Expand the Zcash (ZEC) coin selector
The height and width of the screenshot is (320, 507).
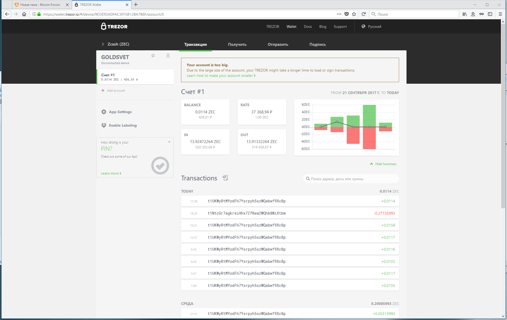[116, 44]
